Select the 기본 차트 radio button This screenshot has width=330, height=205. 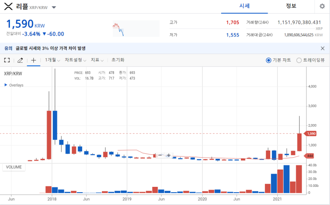tap(269, 60)
